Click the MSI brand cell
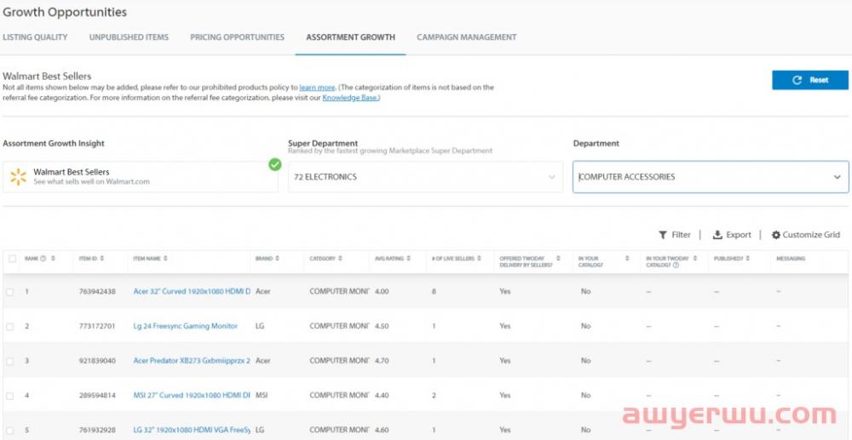Screen dimensions: 852x440 [262, 396]
